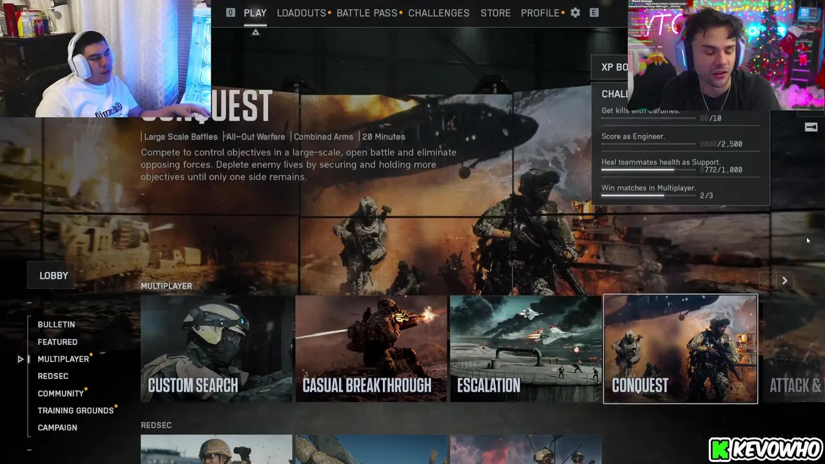Click the REDSEC section heading above the lower cards

pyautogui.click(x=156, y=425)
